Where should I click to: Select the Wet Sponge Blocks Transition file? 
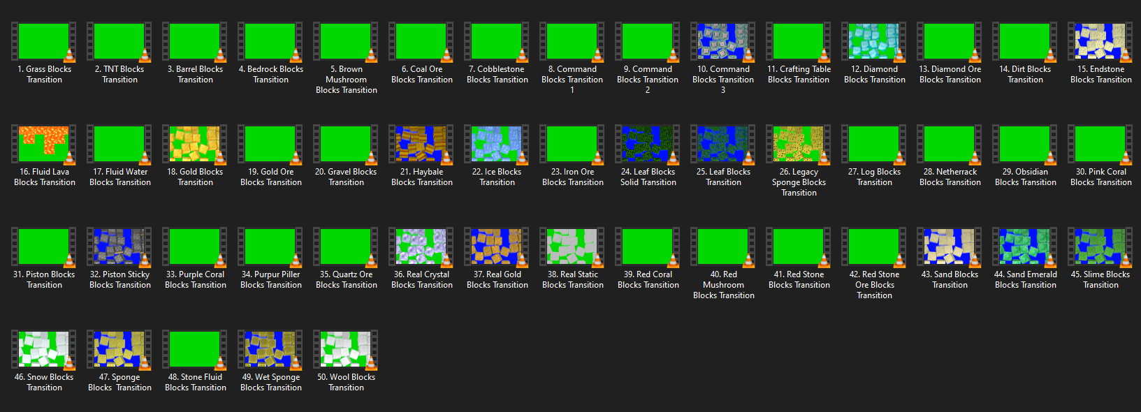click(x=270, y=349)
